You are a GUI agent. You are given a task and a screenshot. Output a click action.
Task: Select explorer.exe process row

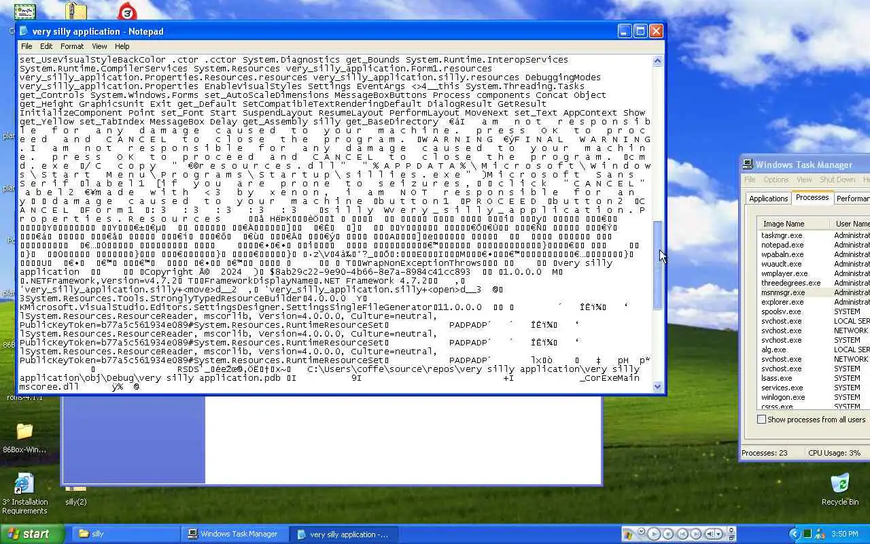point(814,302)
